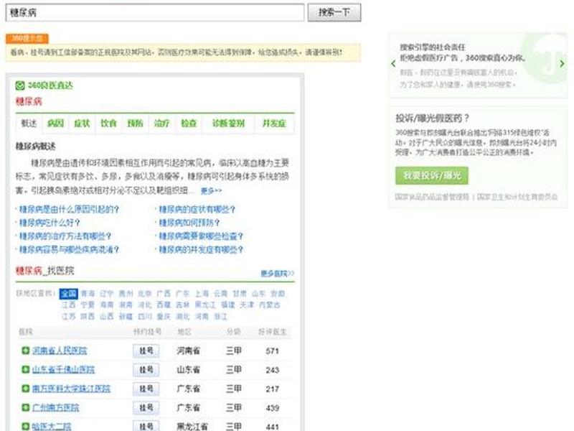The image size is (574, 431).
Task: Switch to the 饮食 tab
Action: point(109,124)
